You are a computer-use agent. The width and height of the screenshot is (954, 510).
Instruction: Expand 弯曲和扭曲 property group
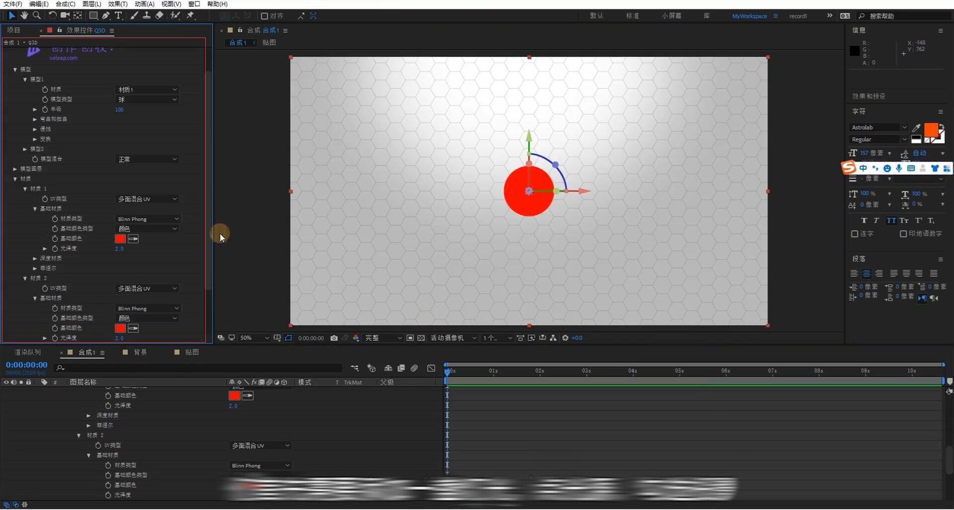coord(35,119)
